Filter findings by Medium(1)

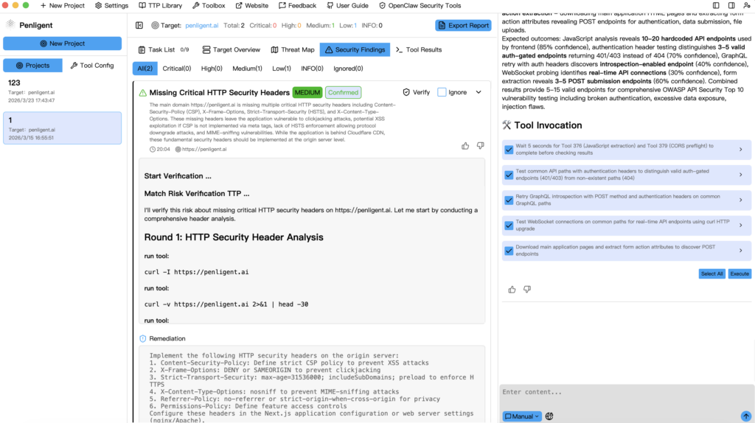click(247, 69)
